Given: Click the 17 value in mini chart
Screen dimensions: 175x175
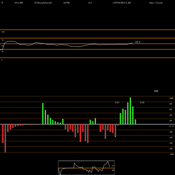Looking at the screenshot, I should pos(113,166).
